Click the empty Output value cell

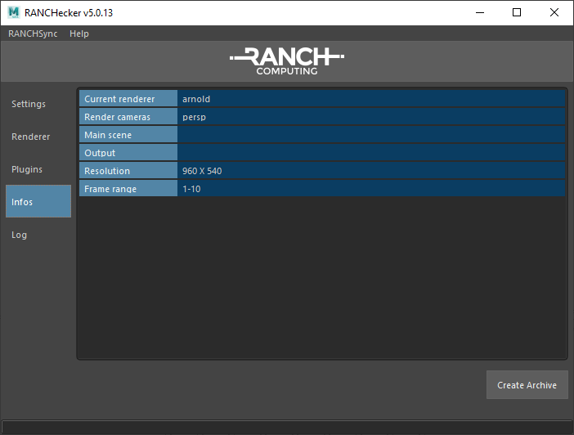pyautogui.click(x=371, y=153)
